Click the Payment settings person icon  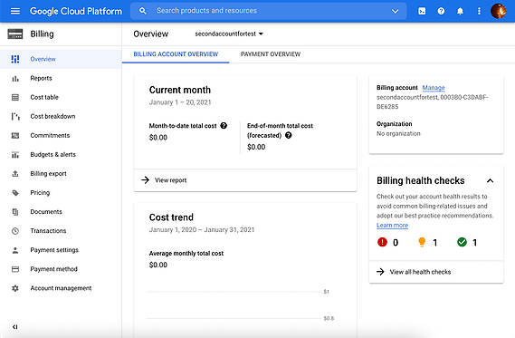15,250
